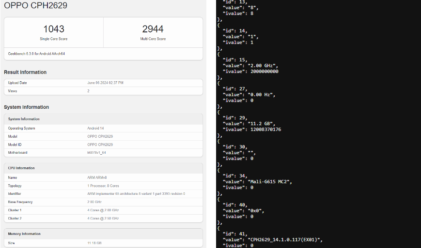
Task: Click the Upload Date row label
Action: pyautogui.click(x=17, y=83)
